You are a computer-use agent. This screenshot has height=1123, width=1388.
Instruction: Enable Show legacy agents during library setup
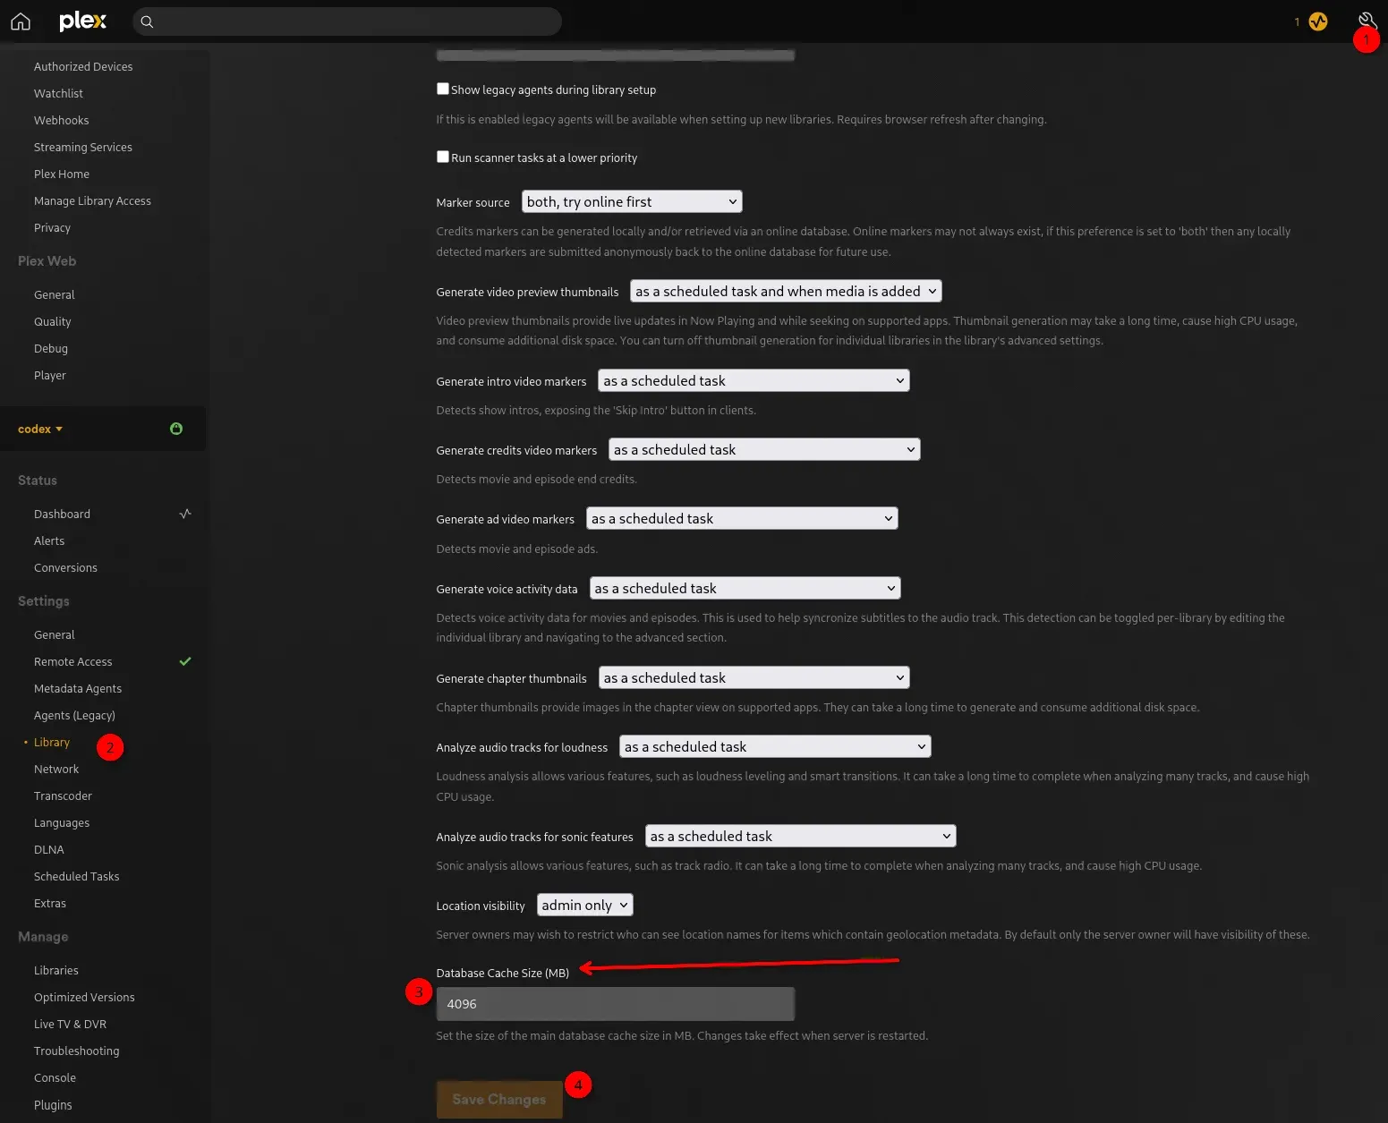click(x=442, y=89)
